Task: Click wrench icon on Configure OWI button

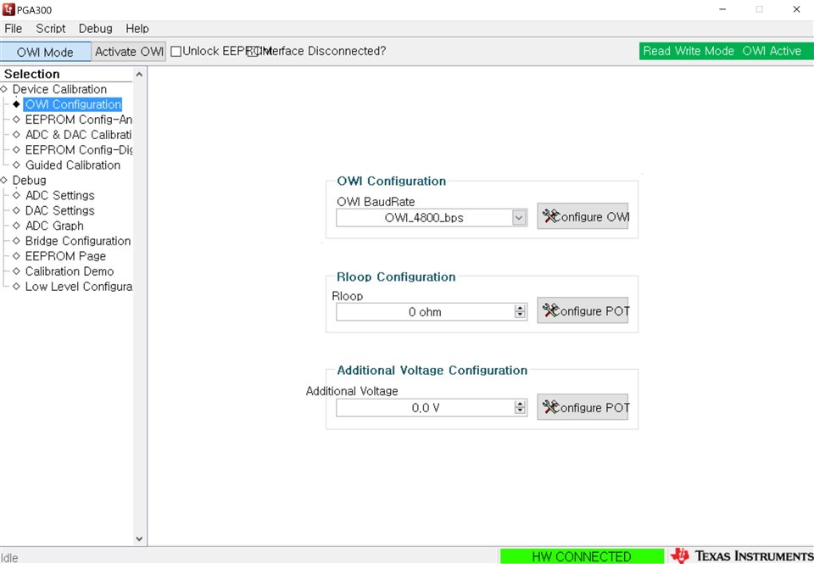Action: (x=549, y=216)
